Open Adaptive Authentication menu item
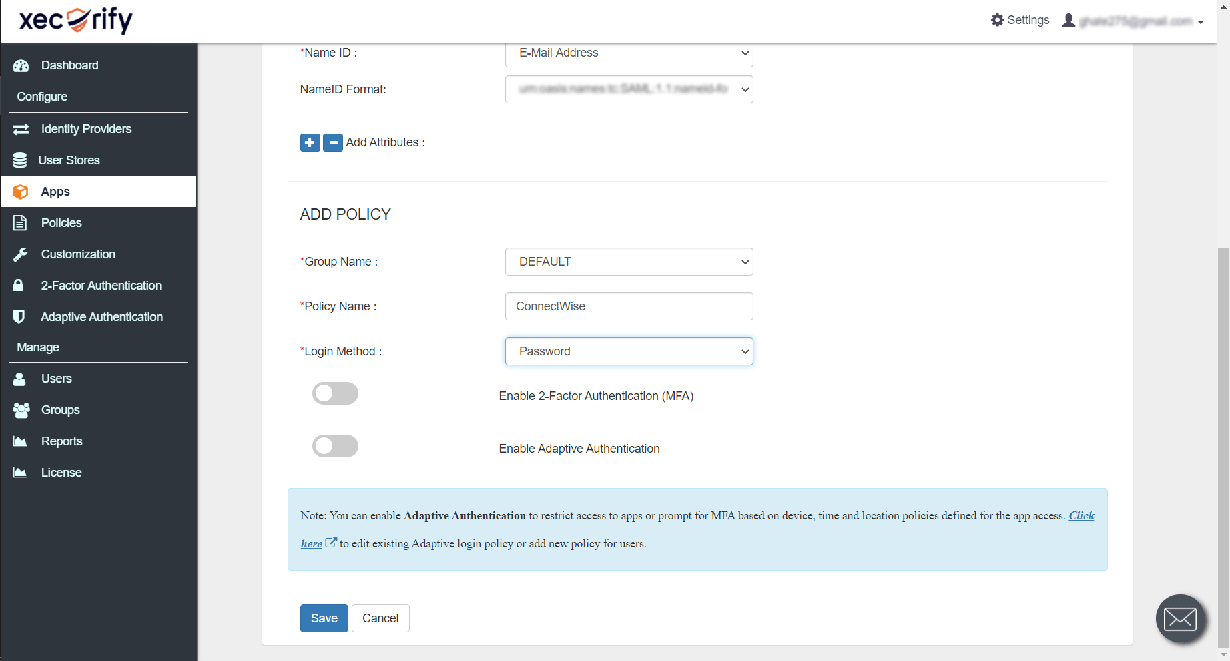This screenshot has height=661, width=1230. [99, 317]
